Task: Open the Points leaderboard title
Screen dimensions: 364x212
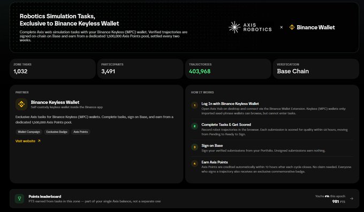Action: pos(45,196)
